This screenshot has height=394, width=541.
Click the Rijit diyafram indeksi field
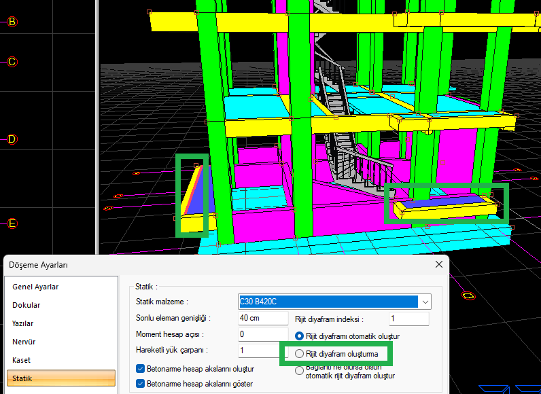(408, 319)
